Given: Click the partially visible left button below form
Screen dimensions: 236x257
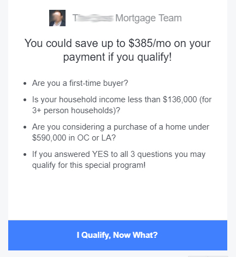Looking at the screenshot, I should 198,256.
